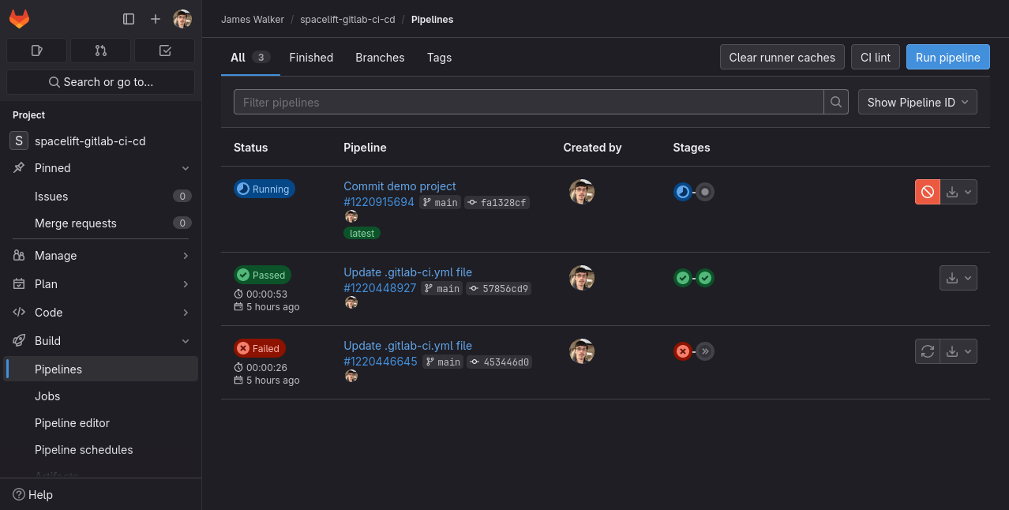The height and width of the screenshot is (510, 1009).
Task: Click the issues icon in the top sidebar
Action: click(x=36, y=50)
